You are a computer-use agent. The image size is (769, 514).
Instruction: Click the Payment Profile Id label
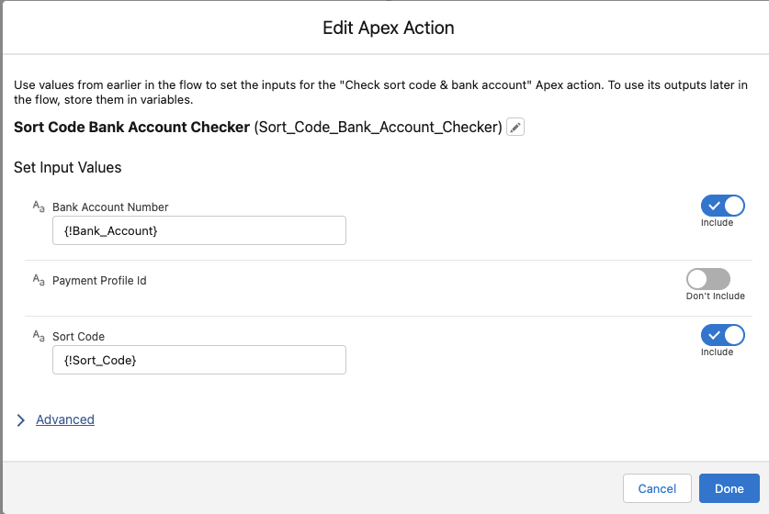[x=99, y=281]
